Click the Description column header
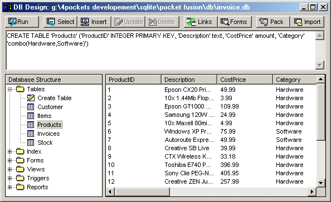 (189, 80)
